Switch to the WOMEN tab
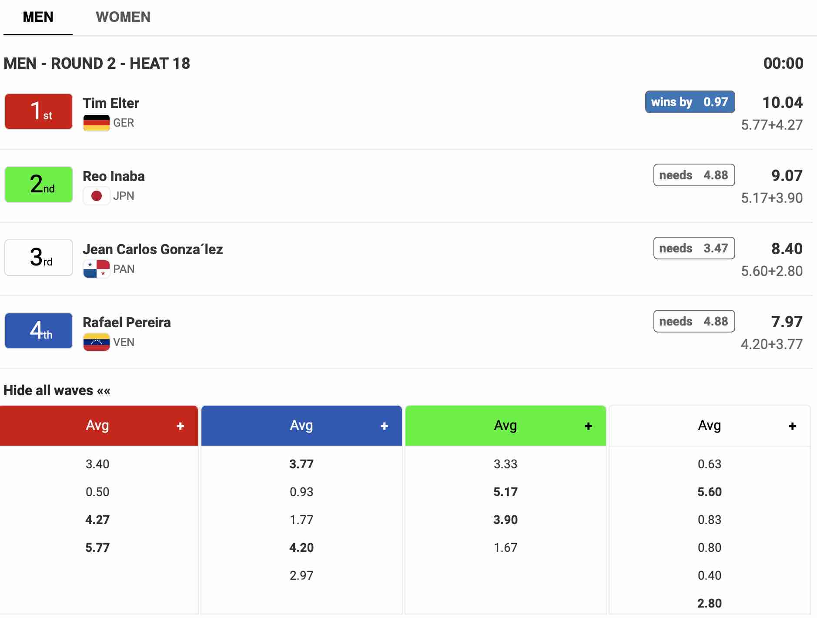 click(123, 17)
